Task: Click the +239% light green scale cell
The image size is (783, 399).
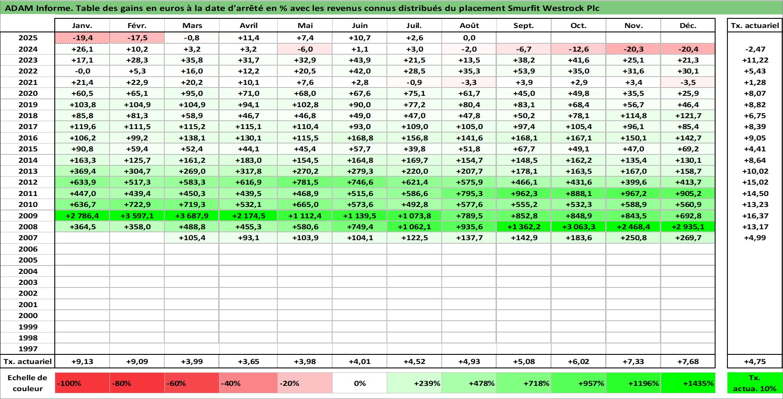Action: pyautogui.click(x=414, y=383)
